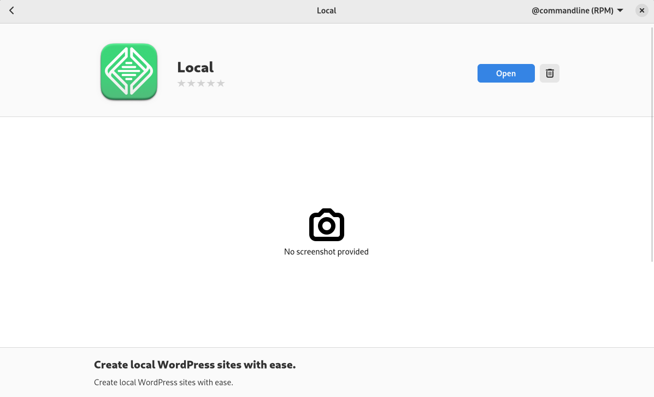Click the app description paragraph text
This screenshot has height=397, width=654.
[163, 382]
